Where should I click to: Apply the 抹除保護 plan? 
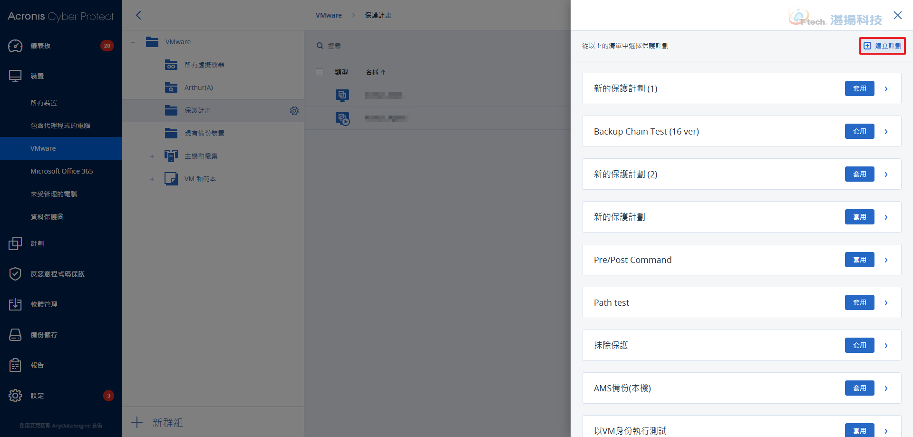point(860,345)
